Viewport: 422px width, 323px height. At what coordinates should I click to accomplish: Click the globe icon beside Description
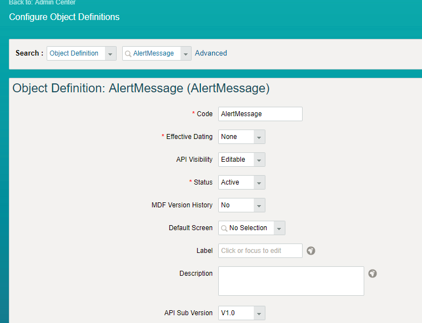pyautogui.click(x=373, y=274)
